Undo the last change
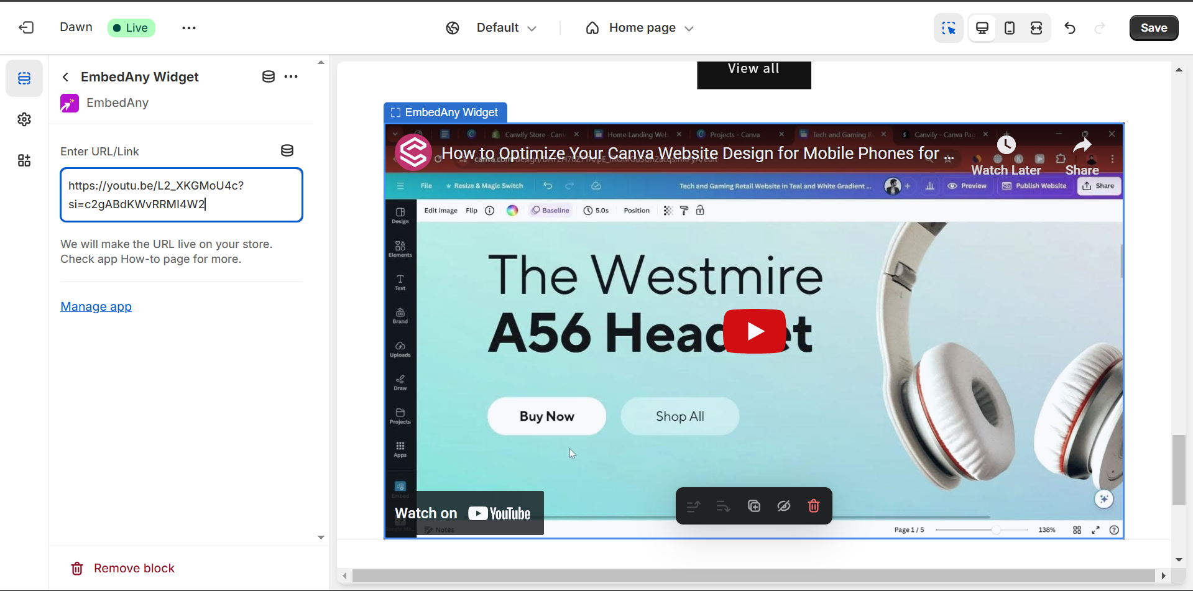 pos(1070,28)
